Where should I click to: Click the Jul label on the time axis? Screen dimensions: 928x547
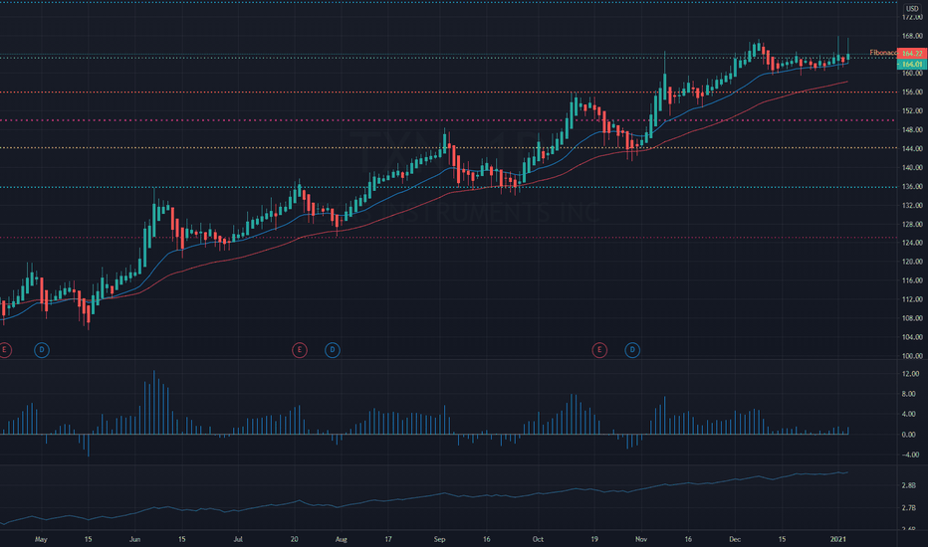point(238,539)
